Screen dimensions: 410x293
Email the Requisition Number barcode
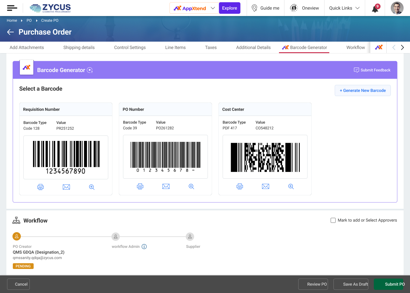pyautogui.click(x=66, y=187)
